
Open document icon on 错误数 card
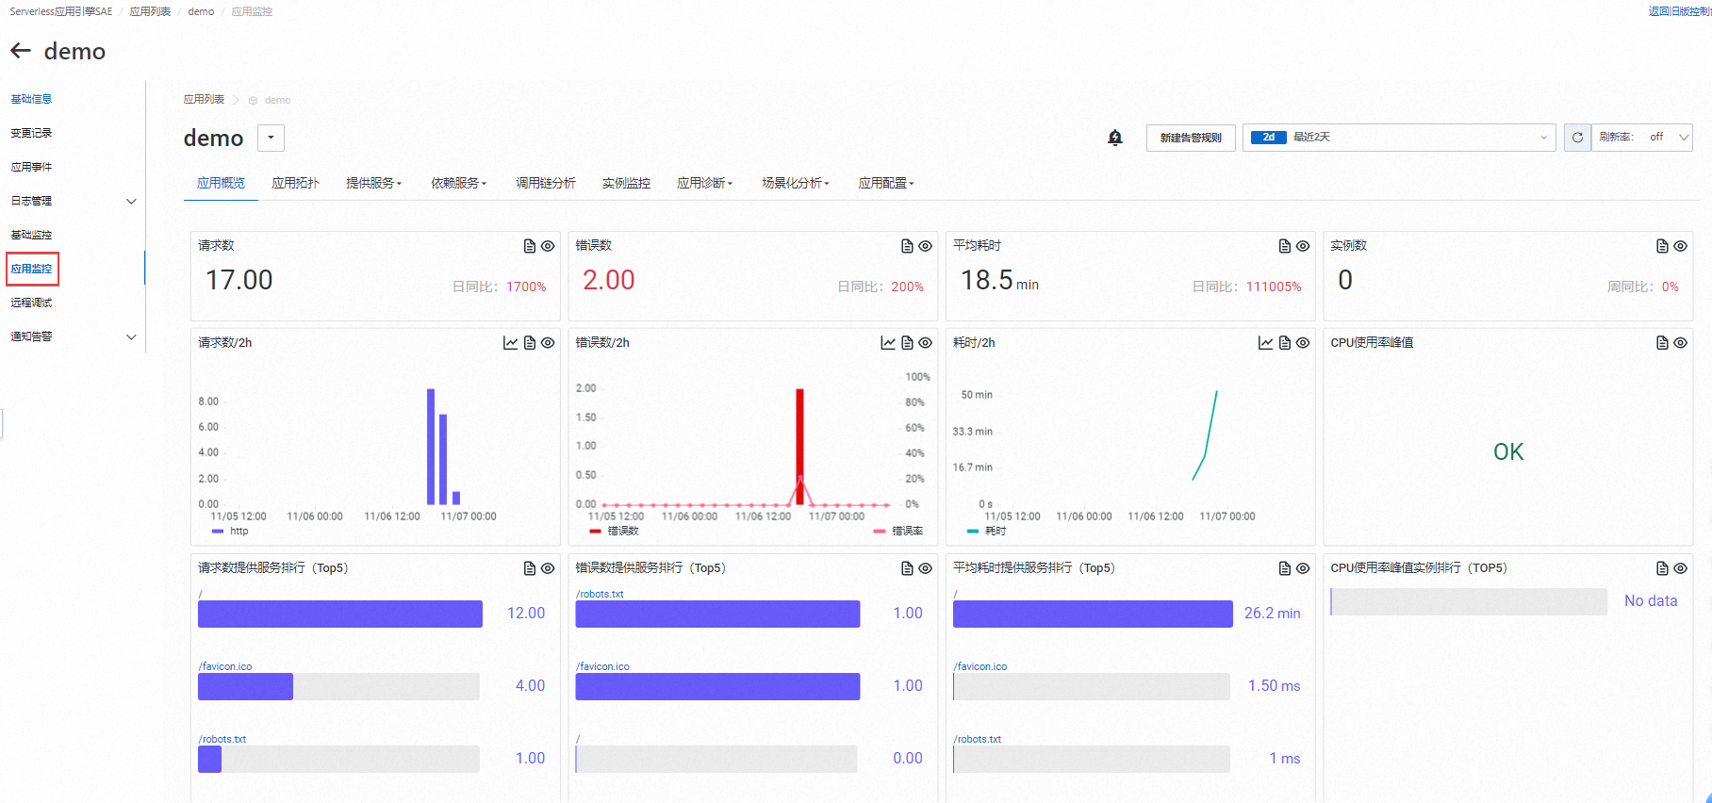[907, 246]
